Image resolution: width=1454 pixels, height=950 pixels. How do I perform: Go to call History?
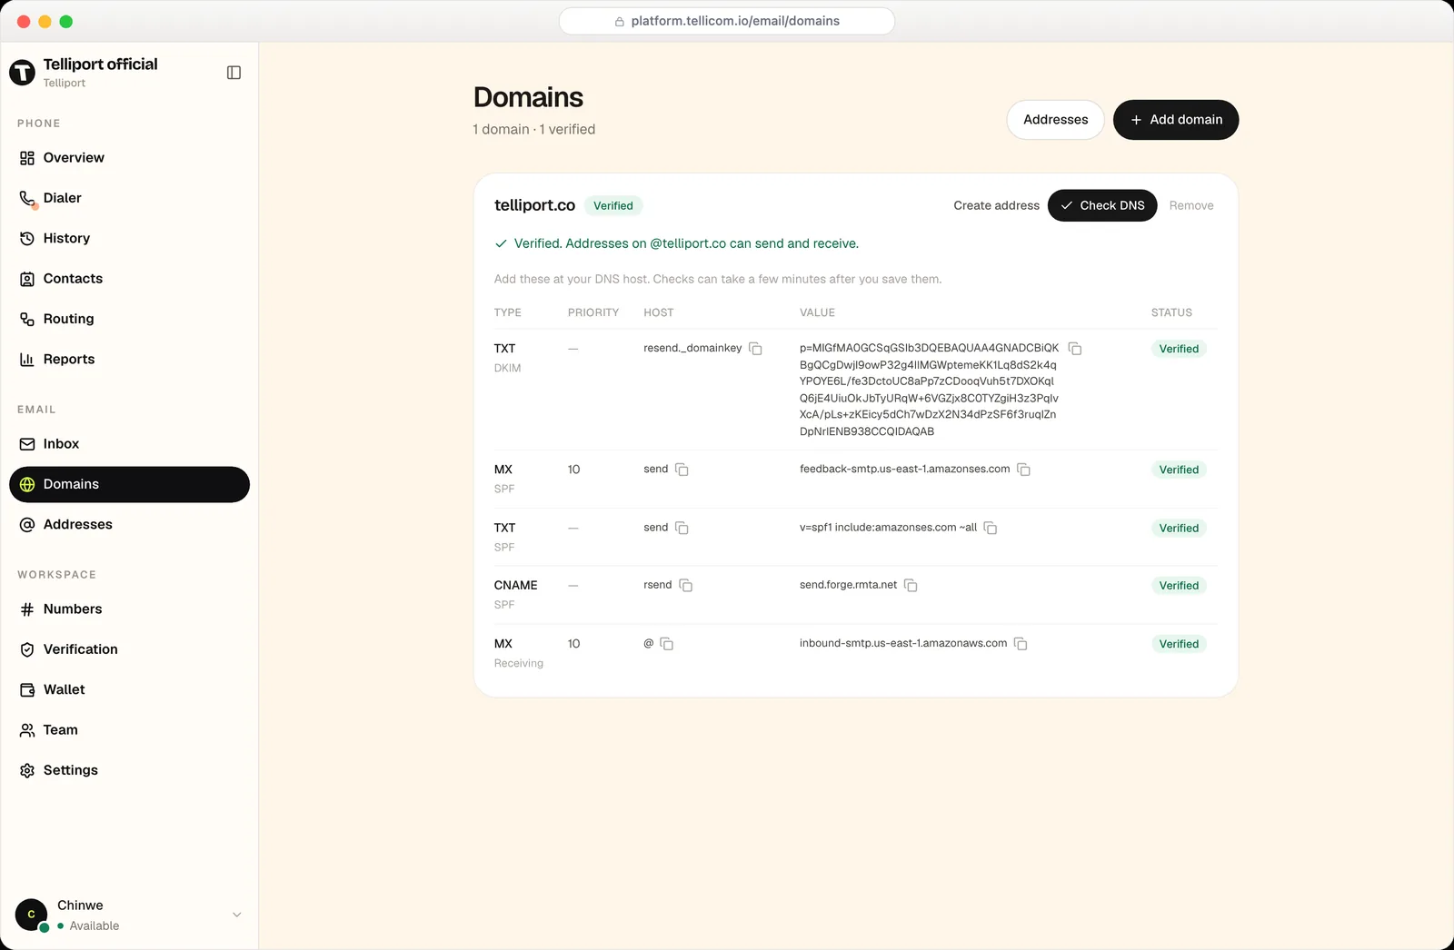(129, 238)
